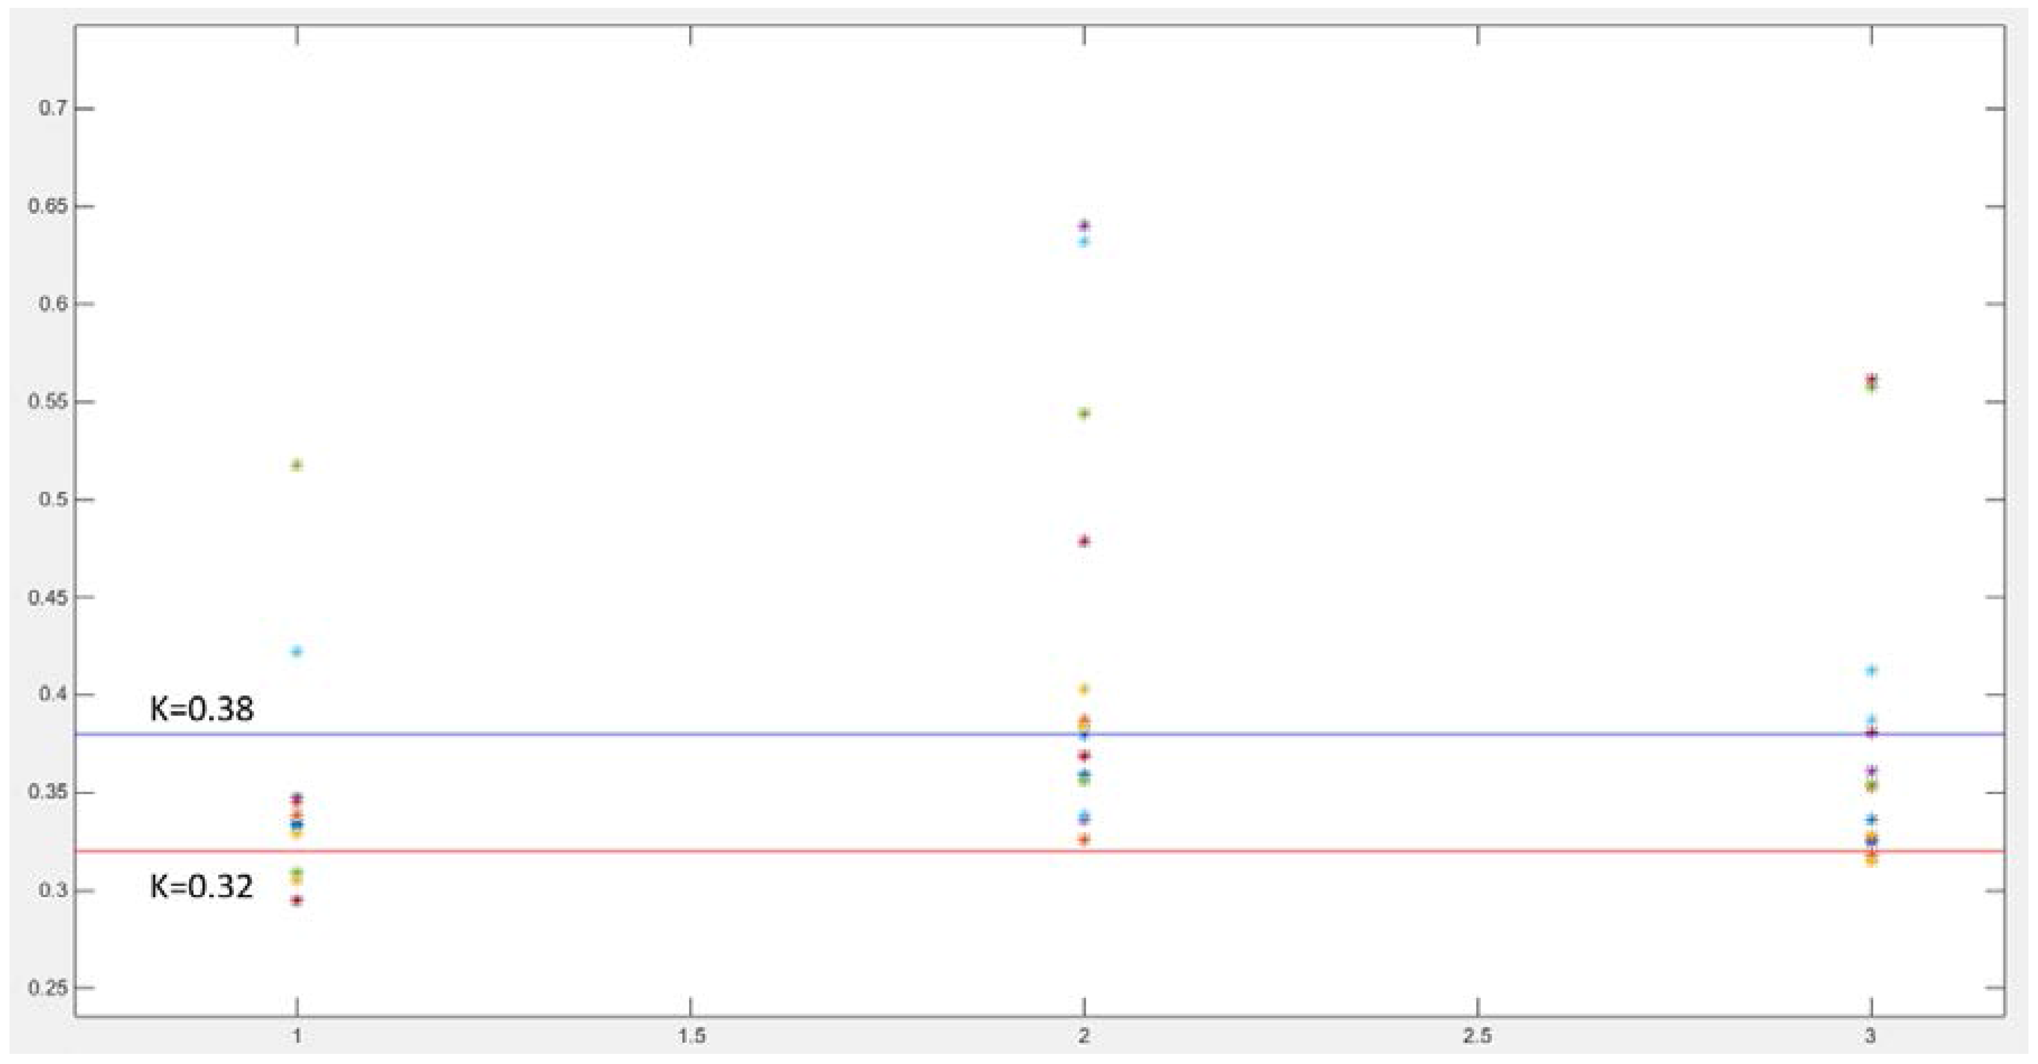Viewport: 2038px width, 1064px height.
Task: Click the green point near 0.52 at x=1
Action: tap(298, 465)
